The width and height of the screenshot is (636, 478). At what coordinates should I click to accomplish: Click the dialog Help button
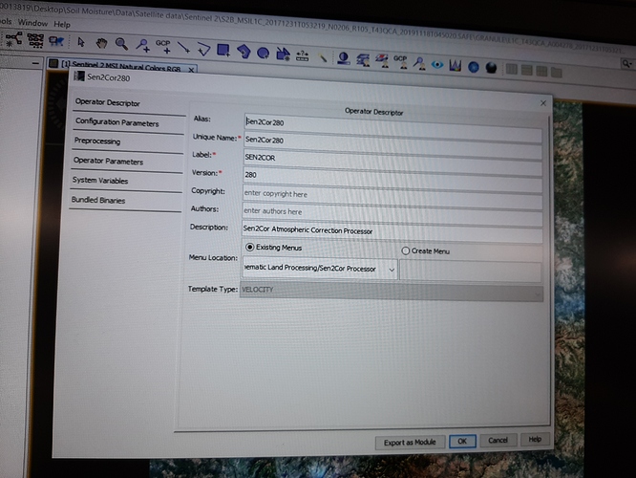[535, 439]
